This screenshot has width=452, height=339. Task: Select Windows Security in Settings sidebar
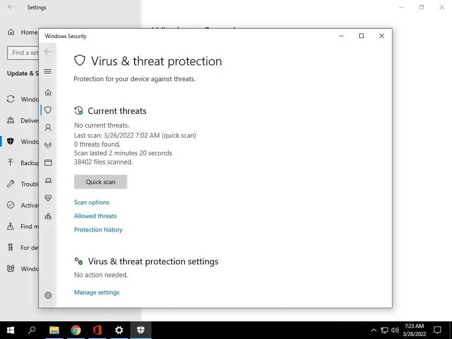tap(23, 142)
